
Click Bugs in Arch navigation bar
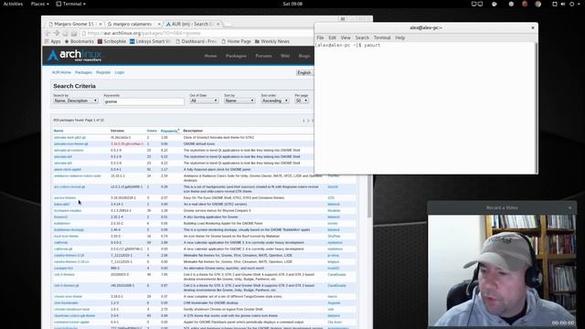pos(304,56)
